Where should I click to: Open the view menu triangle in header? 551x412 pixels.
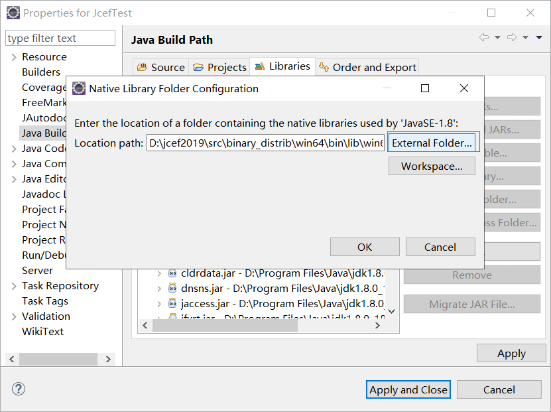pyautogui.click(x=539, y=38)
